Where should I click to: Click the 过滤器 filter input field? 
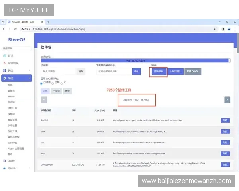click(58, 72)
